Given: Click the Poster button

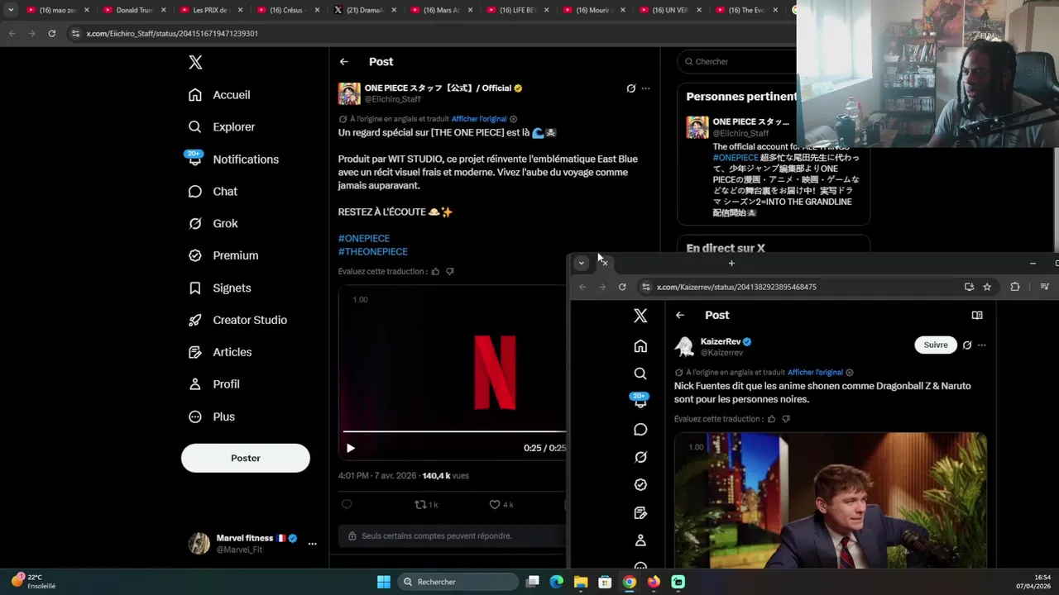Looking at the screenshot, I should (246, 458).
